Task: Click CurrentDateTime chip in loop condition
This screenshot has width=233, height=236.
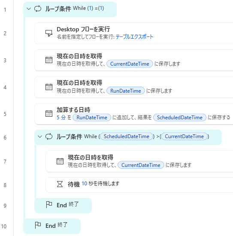Action: point(184,136)
